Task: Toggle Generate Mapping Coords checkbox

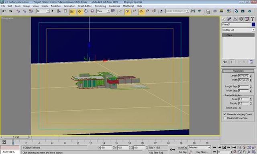Action: tap(225, 114)
